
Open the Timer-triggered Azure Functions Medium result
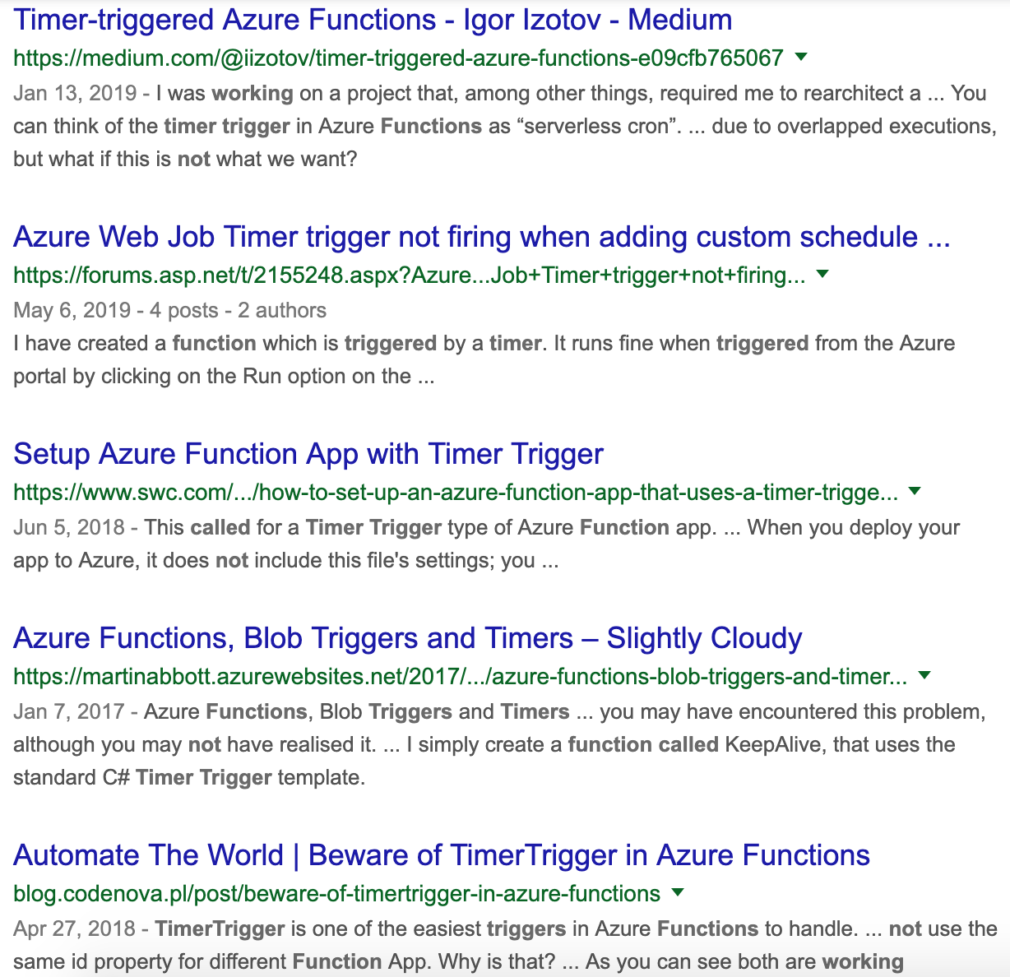click(x=373, y=20)
